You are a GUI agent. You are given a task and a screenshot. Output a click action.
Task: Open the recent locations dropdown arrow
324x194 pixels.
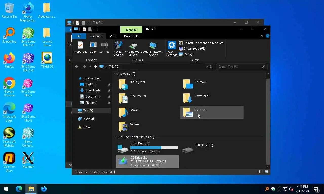pos(90,67)
